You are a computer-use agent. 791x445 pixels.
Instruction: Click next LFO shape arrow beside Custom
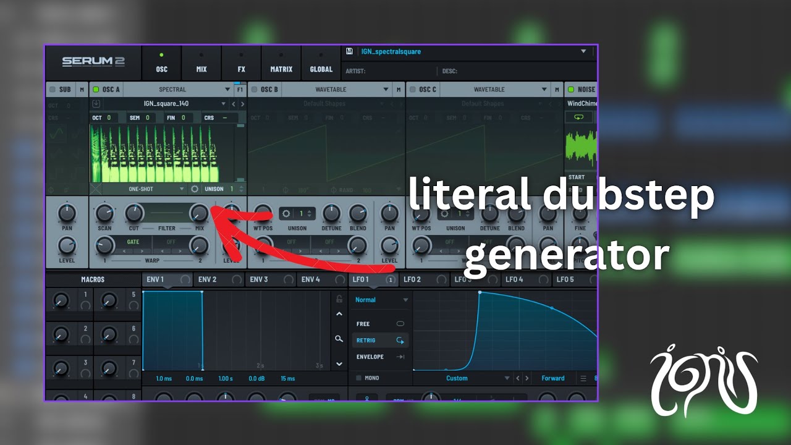coord(527,378)
